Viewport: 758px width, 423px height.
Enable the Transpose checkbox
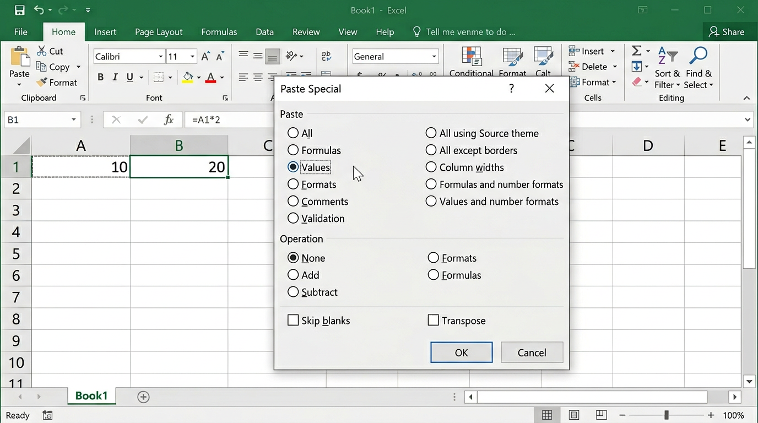(434, 321)
